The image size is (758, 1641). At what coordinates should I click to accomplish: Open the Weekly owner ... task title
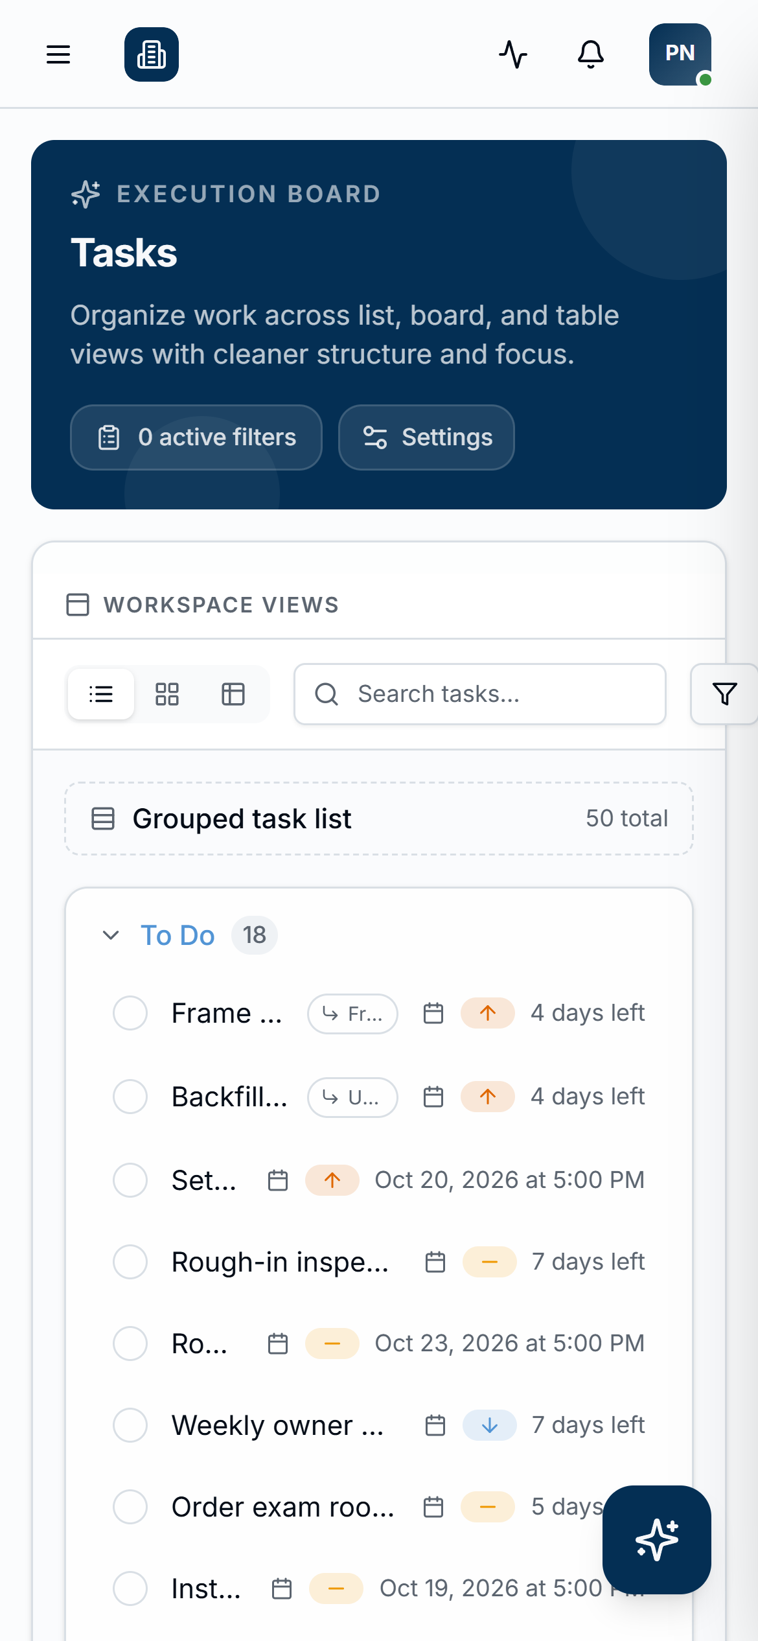tap(278, 1425)
